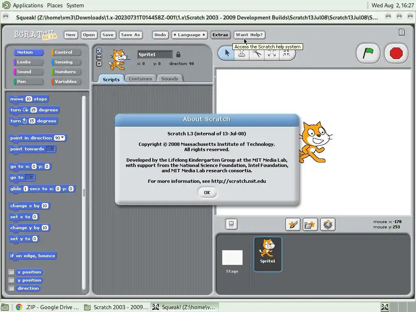Enable the x position watcher checkbox
This screenshot has width=416, height=312.
11,272
